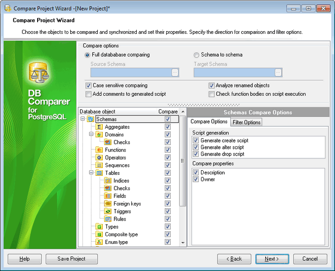Click Save Project button
The height and width of the screenshot is (271, 335).
pyautogui.click(x=72, y=259)
